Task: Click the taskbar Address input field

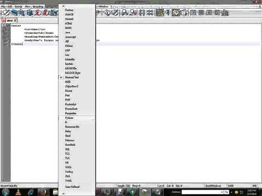Action: click(x=203, y=192)
